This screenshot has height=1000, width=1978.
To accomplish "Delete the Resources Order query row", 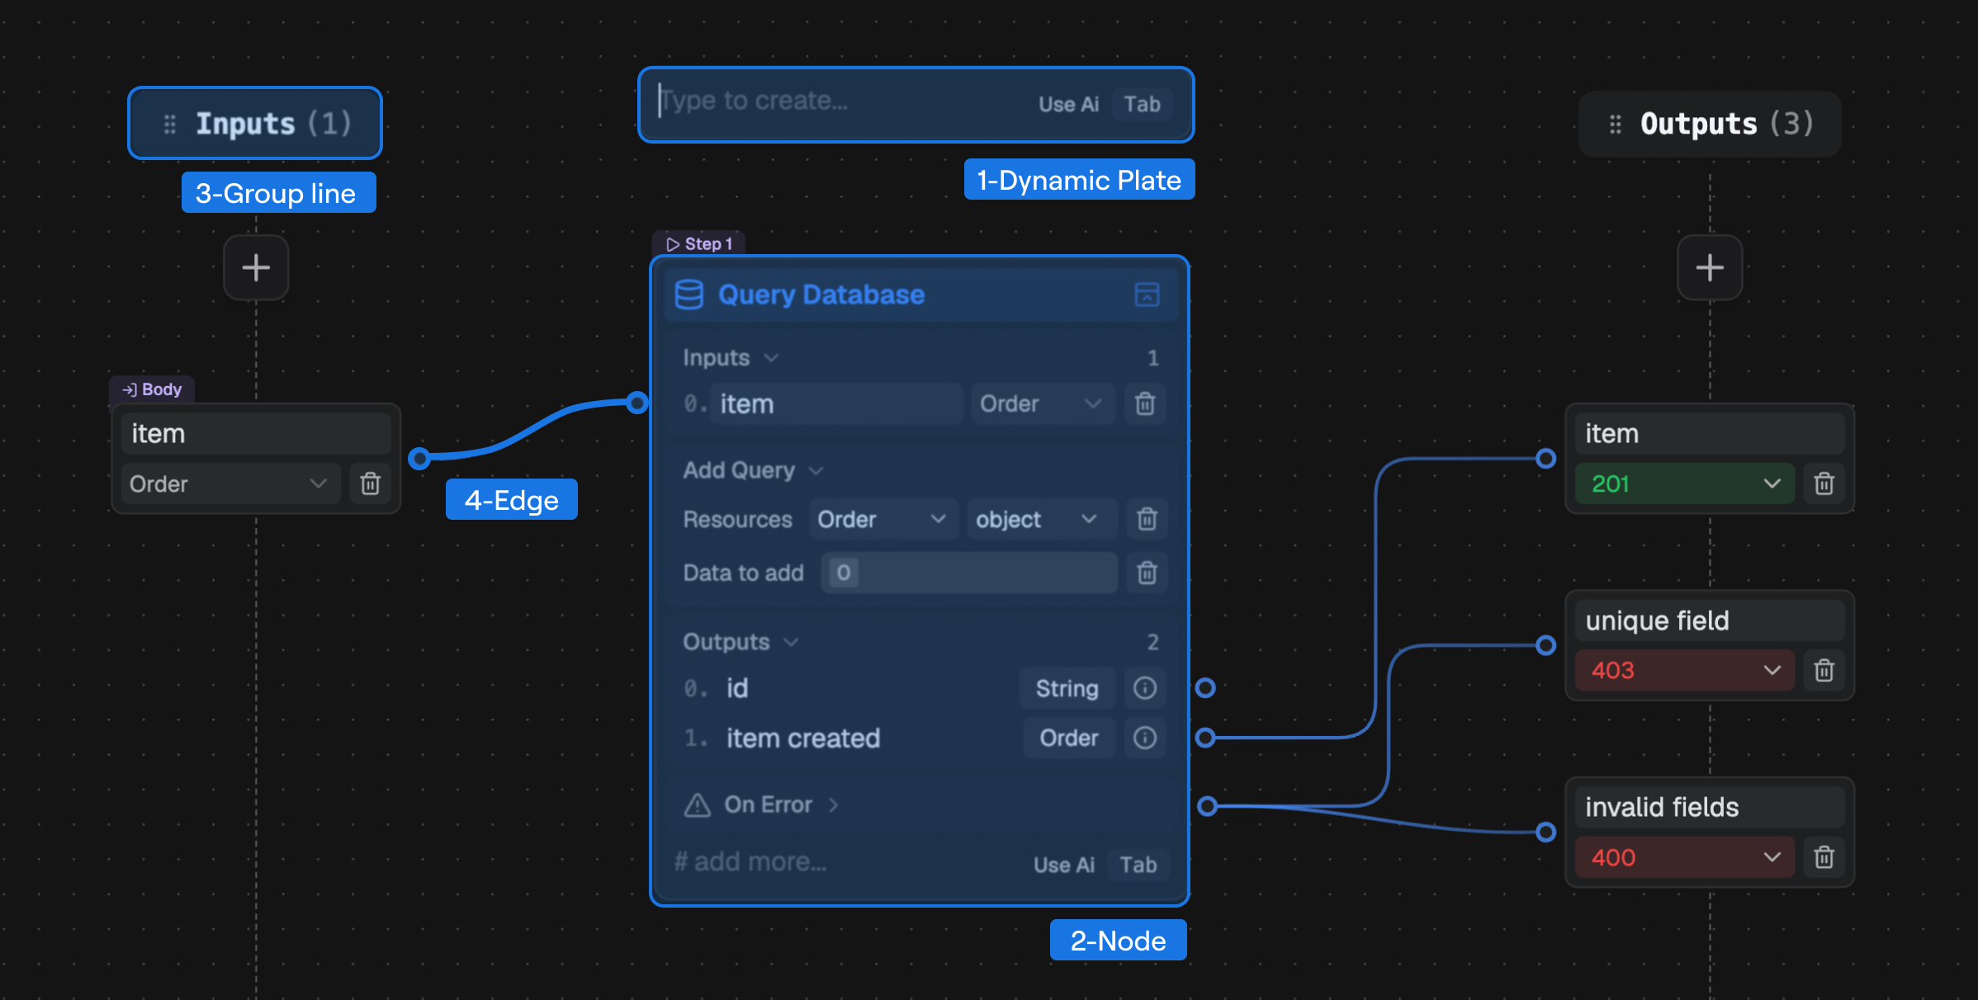I will (x=1147, y=520).
